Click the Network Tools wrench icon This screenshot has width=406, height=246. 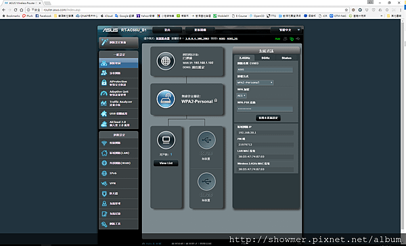point(104,224)
